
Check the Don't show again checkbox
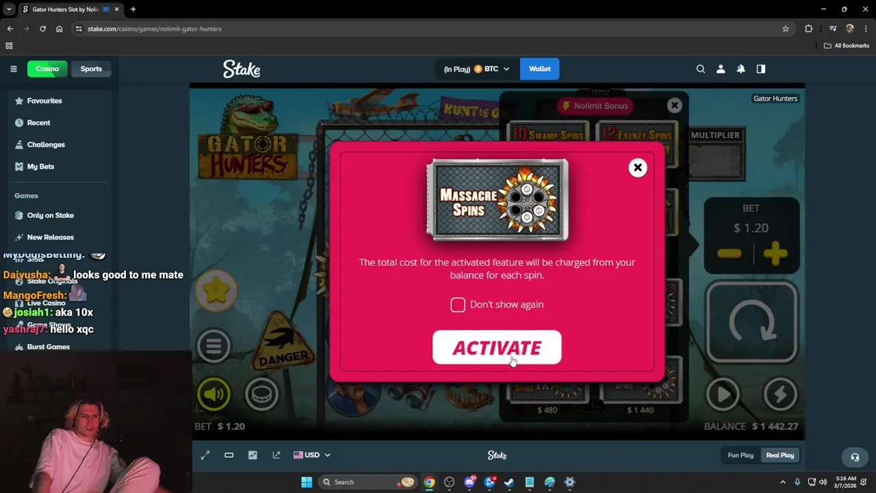point(458,305)
